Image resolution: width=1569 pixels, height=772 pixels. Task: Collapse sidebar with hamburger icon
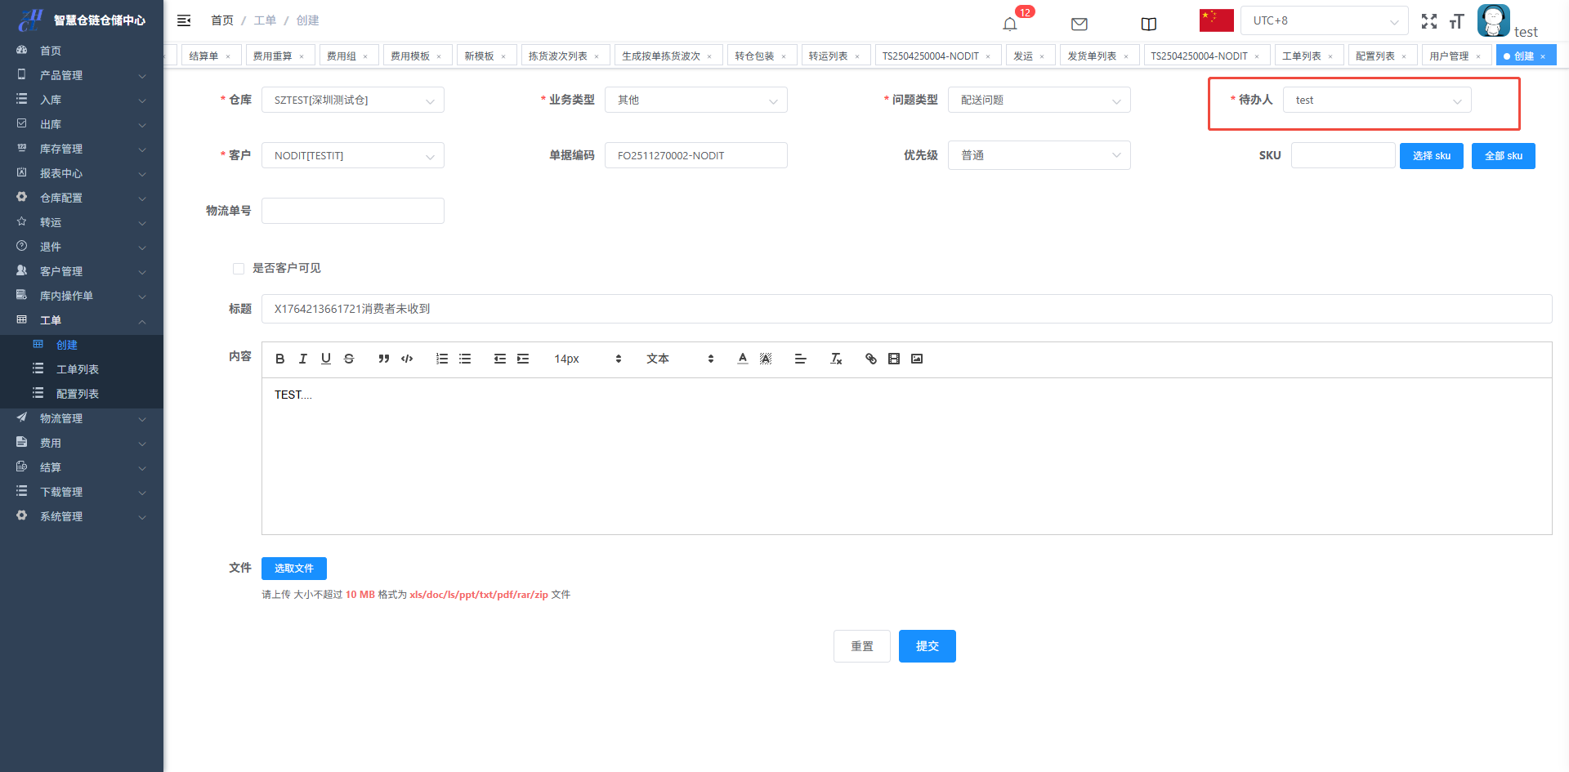tap(184, 20)
